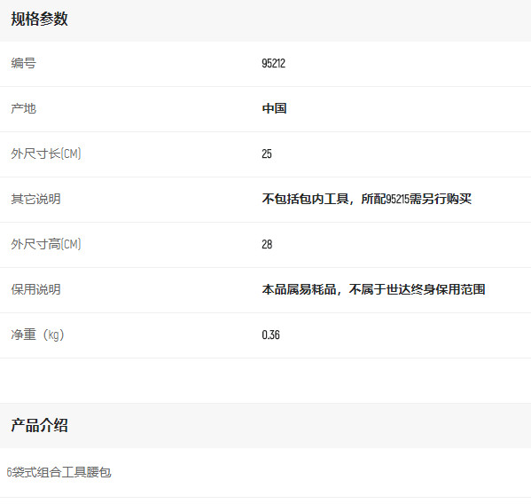This screenshot has width=531, height=504.
Task: Click the length value 25
Action: [267, 154]
